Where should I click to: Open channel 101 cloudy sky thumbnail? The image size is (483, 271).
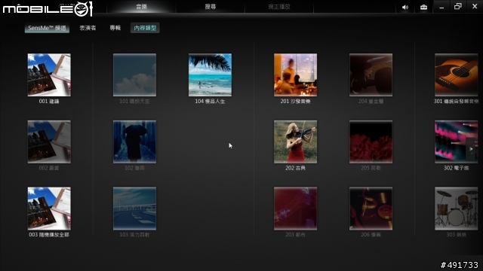click(134, 75)
